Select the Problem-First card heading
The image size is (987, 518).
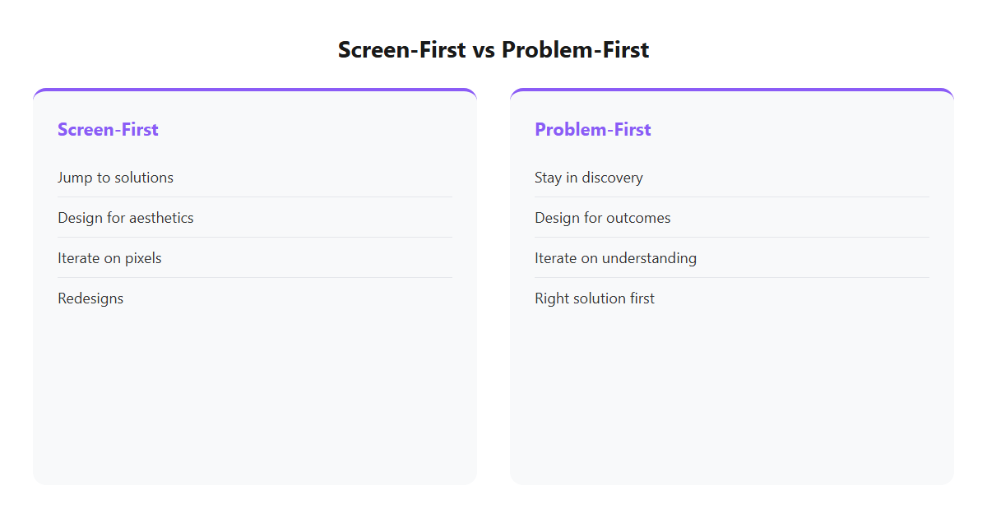click(x=593, y=129)
